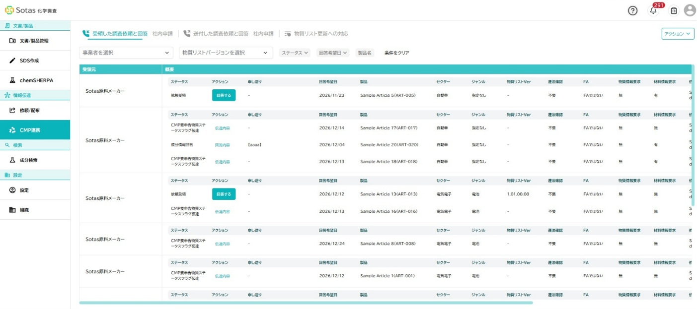Open 文書/製品管理 in the sidebar
Screen dimensions: 697x309
pyautogui.click(x=34, y=41)
